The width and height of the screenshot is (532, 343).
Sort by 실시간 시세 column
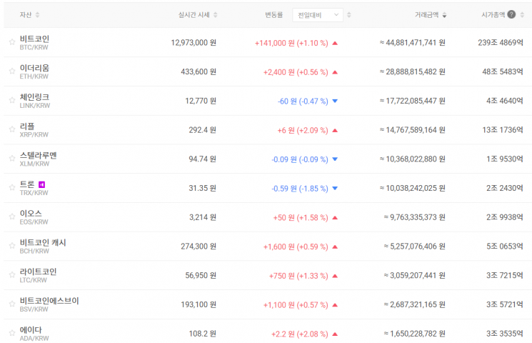215,15
